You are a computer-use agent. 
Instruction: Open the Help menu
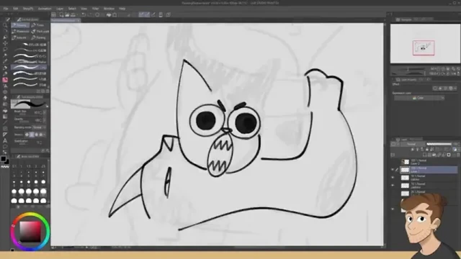click(122, 8)
